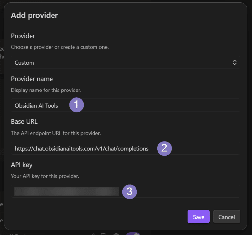The image size is (252, 235).
Task: Click the "Provider" section label
Action: point(23,36)
